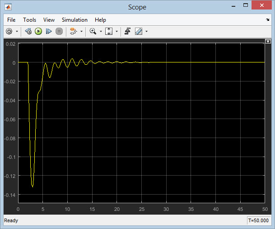Click the y-axis label -0.14
Image resolution: width=275 pixels, height=229 pixels.
(x=10, y=195)
